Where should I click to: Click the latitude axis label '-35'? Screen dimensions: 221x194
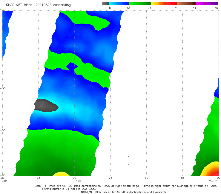click(x=3, y=130)
